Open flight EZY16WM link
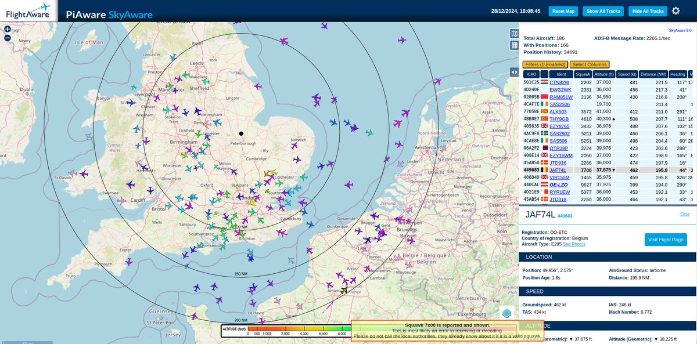The width and height of the screenshot is (697, 344). click(x=561, y=155)
